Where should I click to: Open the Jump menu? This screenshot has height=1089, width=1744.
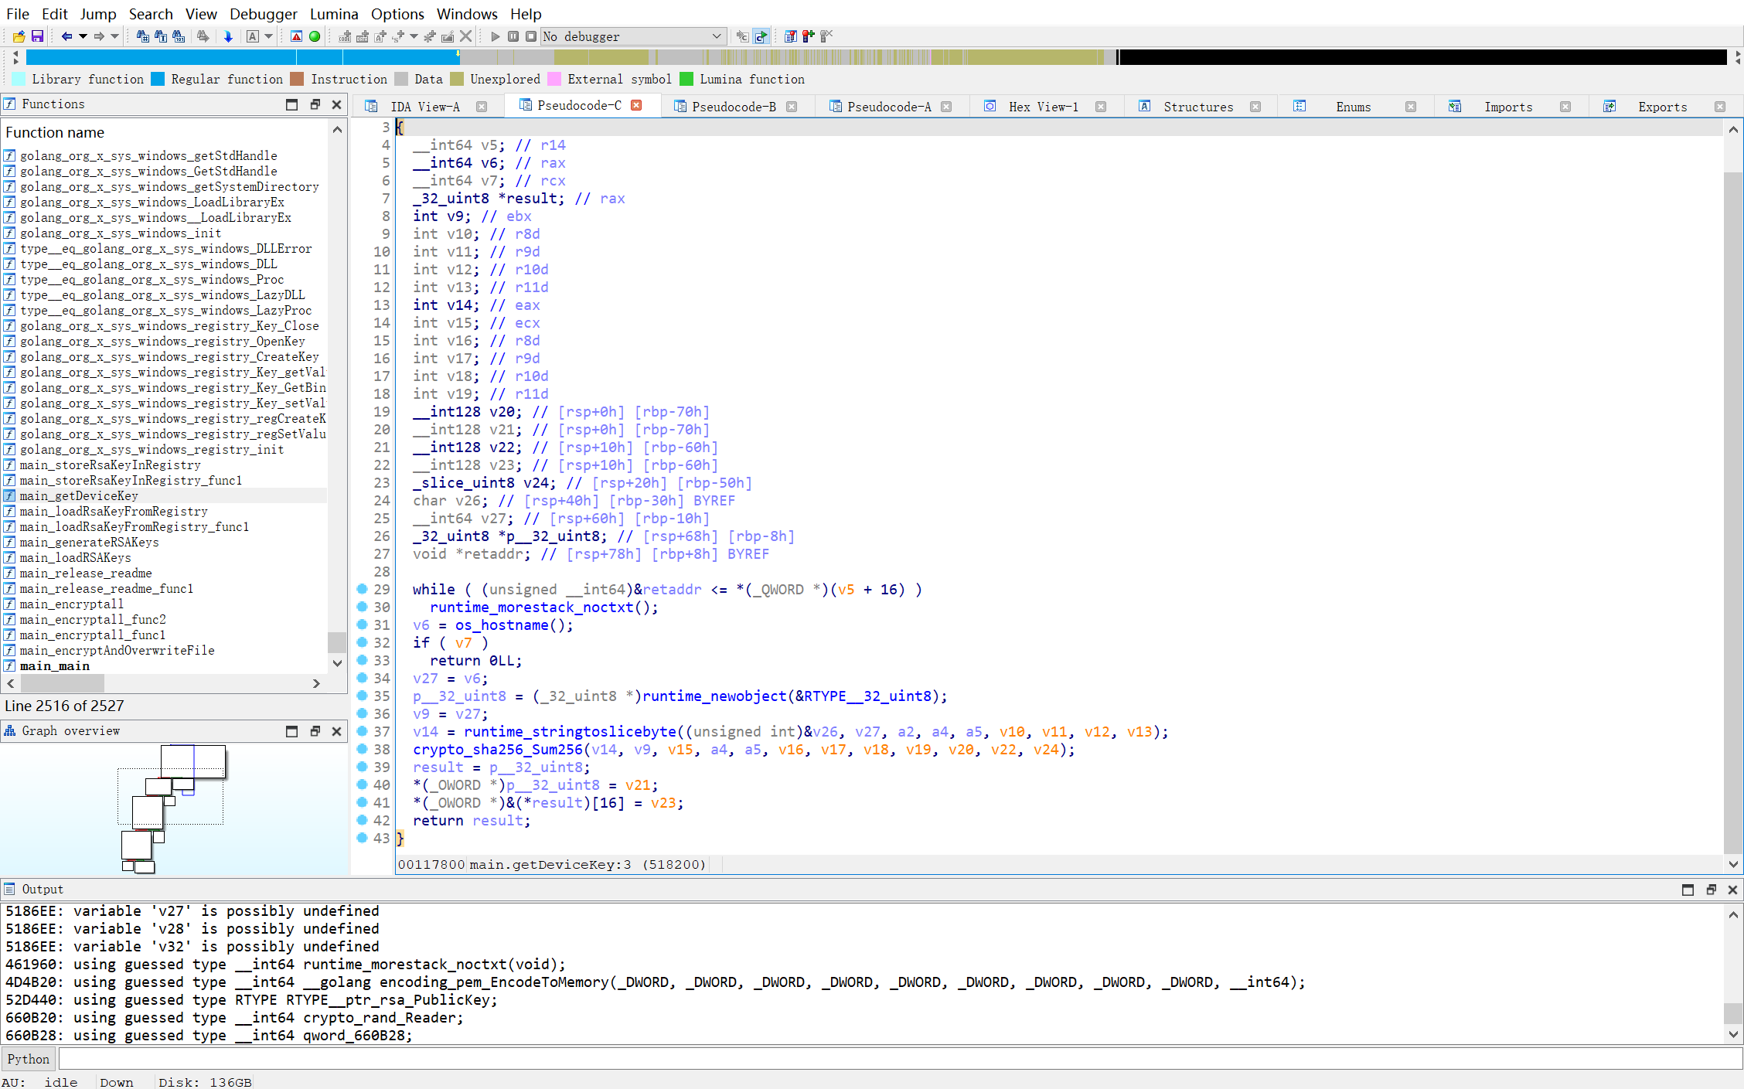pyautogui.click(x=98, y=14)
